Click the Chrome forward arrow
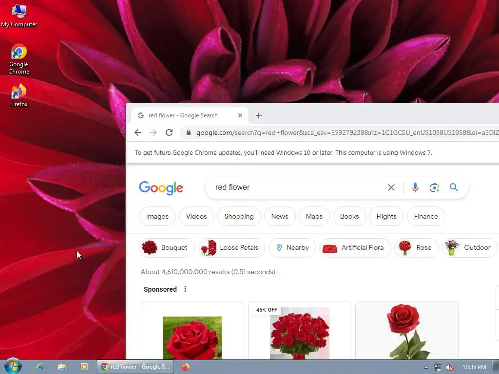 [154, 132]
